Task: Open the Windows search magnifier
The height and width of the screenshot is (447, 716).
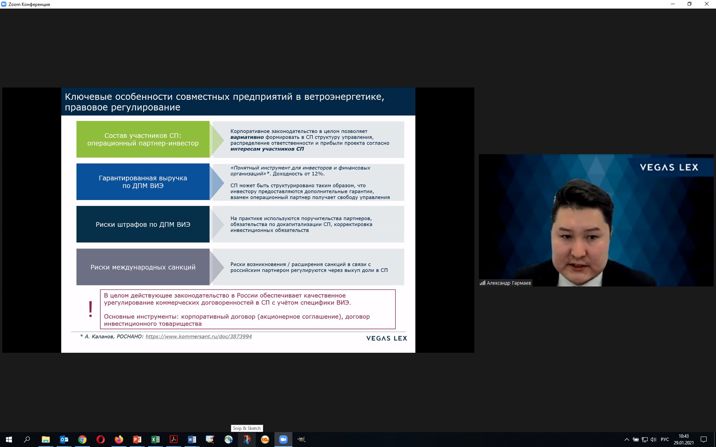Action: tap(27, 440)
